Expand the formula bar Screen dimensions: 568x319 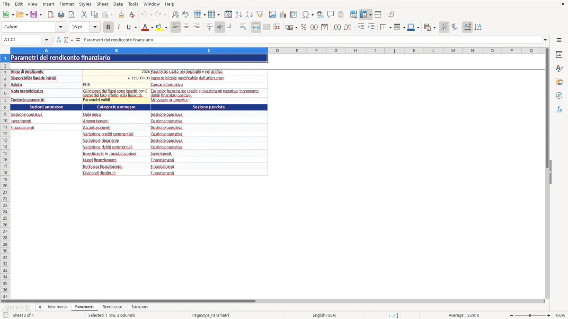pos(545,40)
